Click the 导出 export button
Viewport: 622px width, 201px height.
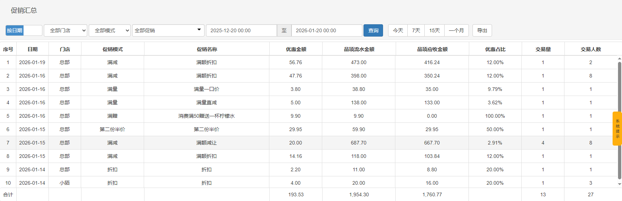tap(482, 30)
